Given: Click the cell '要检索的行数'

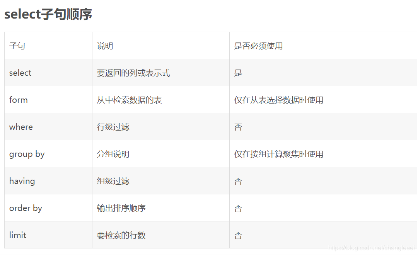Looking at the screenshot, I should point(161,235).
